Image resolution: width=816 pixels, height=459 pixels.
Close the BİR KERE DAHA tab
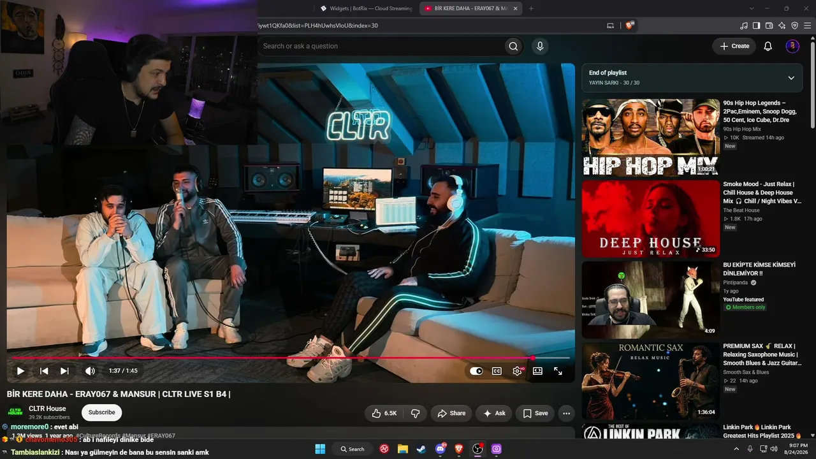click(x=515, y=8)
